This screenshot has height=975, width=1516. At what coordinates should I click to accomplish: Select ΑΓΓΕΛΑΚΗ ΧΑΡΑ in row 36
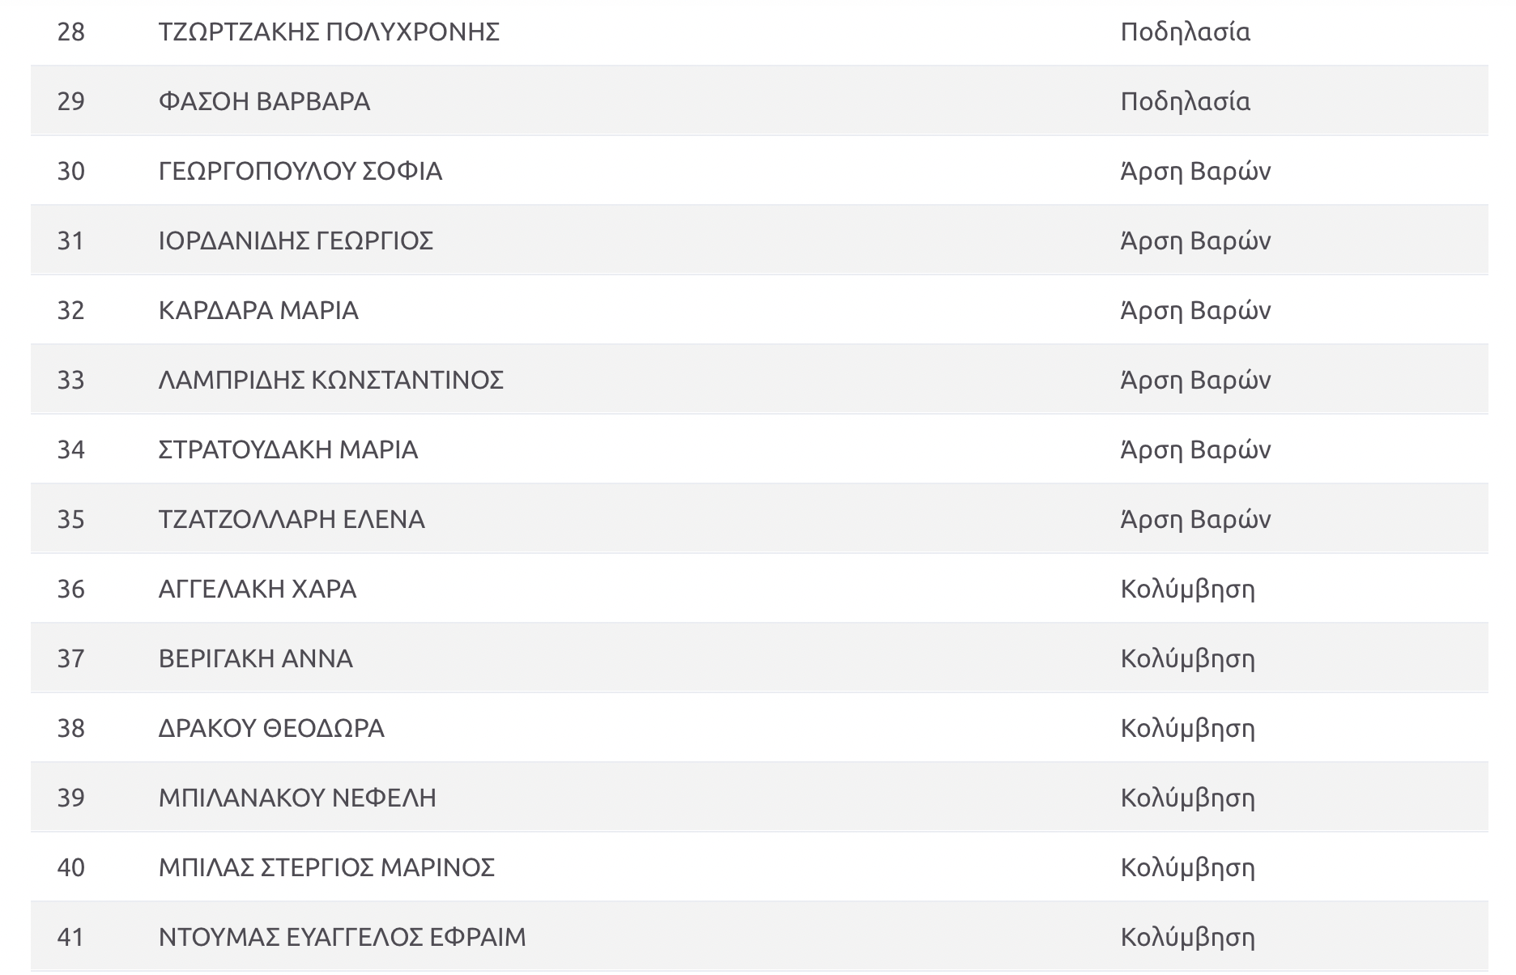tap(258, 589)
